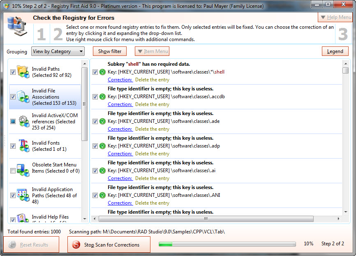Image resolution: width=356 pixels, height=256 pixels.
Task: Uncheck the .adp entry checkbox
Action: (x=95, y=146)
